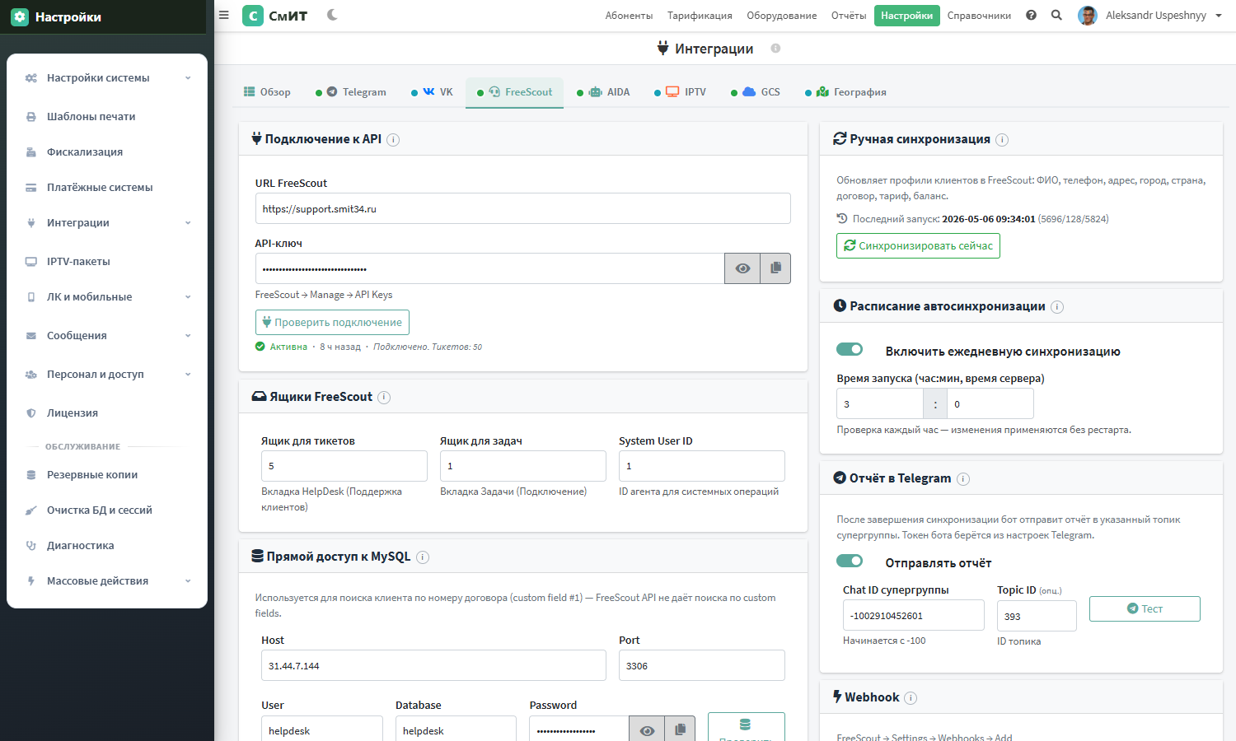Click info icon beside Подключение к API

(393, 140)
